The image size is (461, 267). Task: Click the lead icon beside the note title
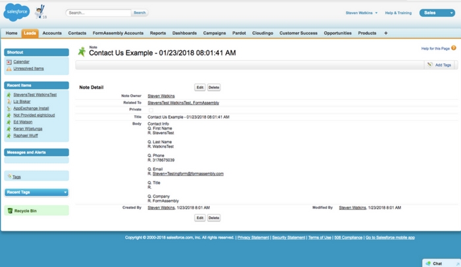[x=82, y=51]
